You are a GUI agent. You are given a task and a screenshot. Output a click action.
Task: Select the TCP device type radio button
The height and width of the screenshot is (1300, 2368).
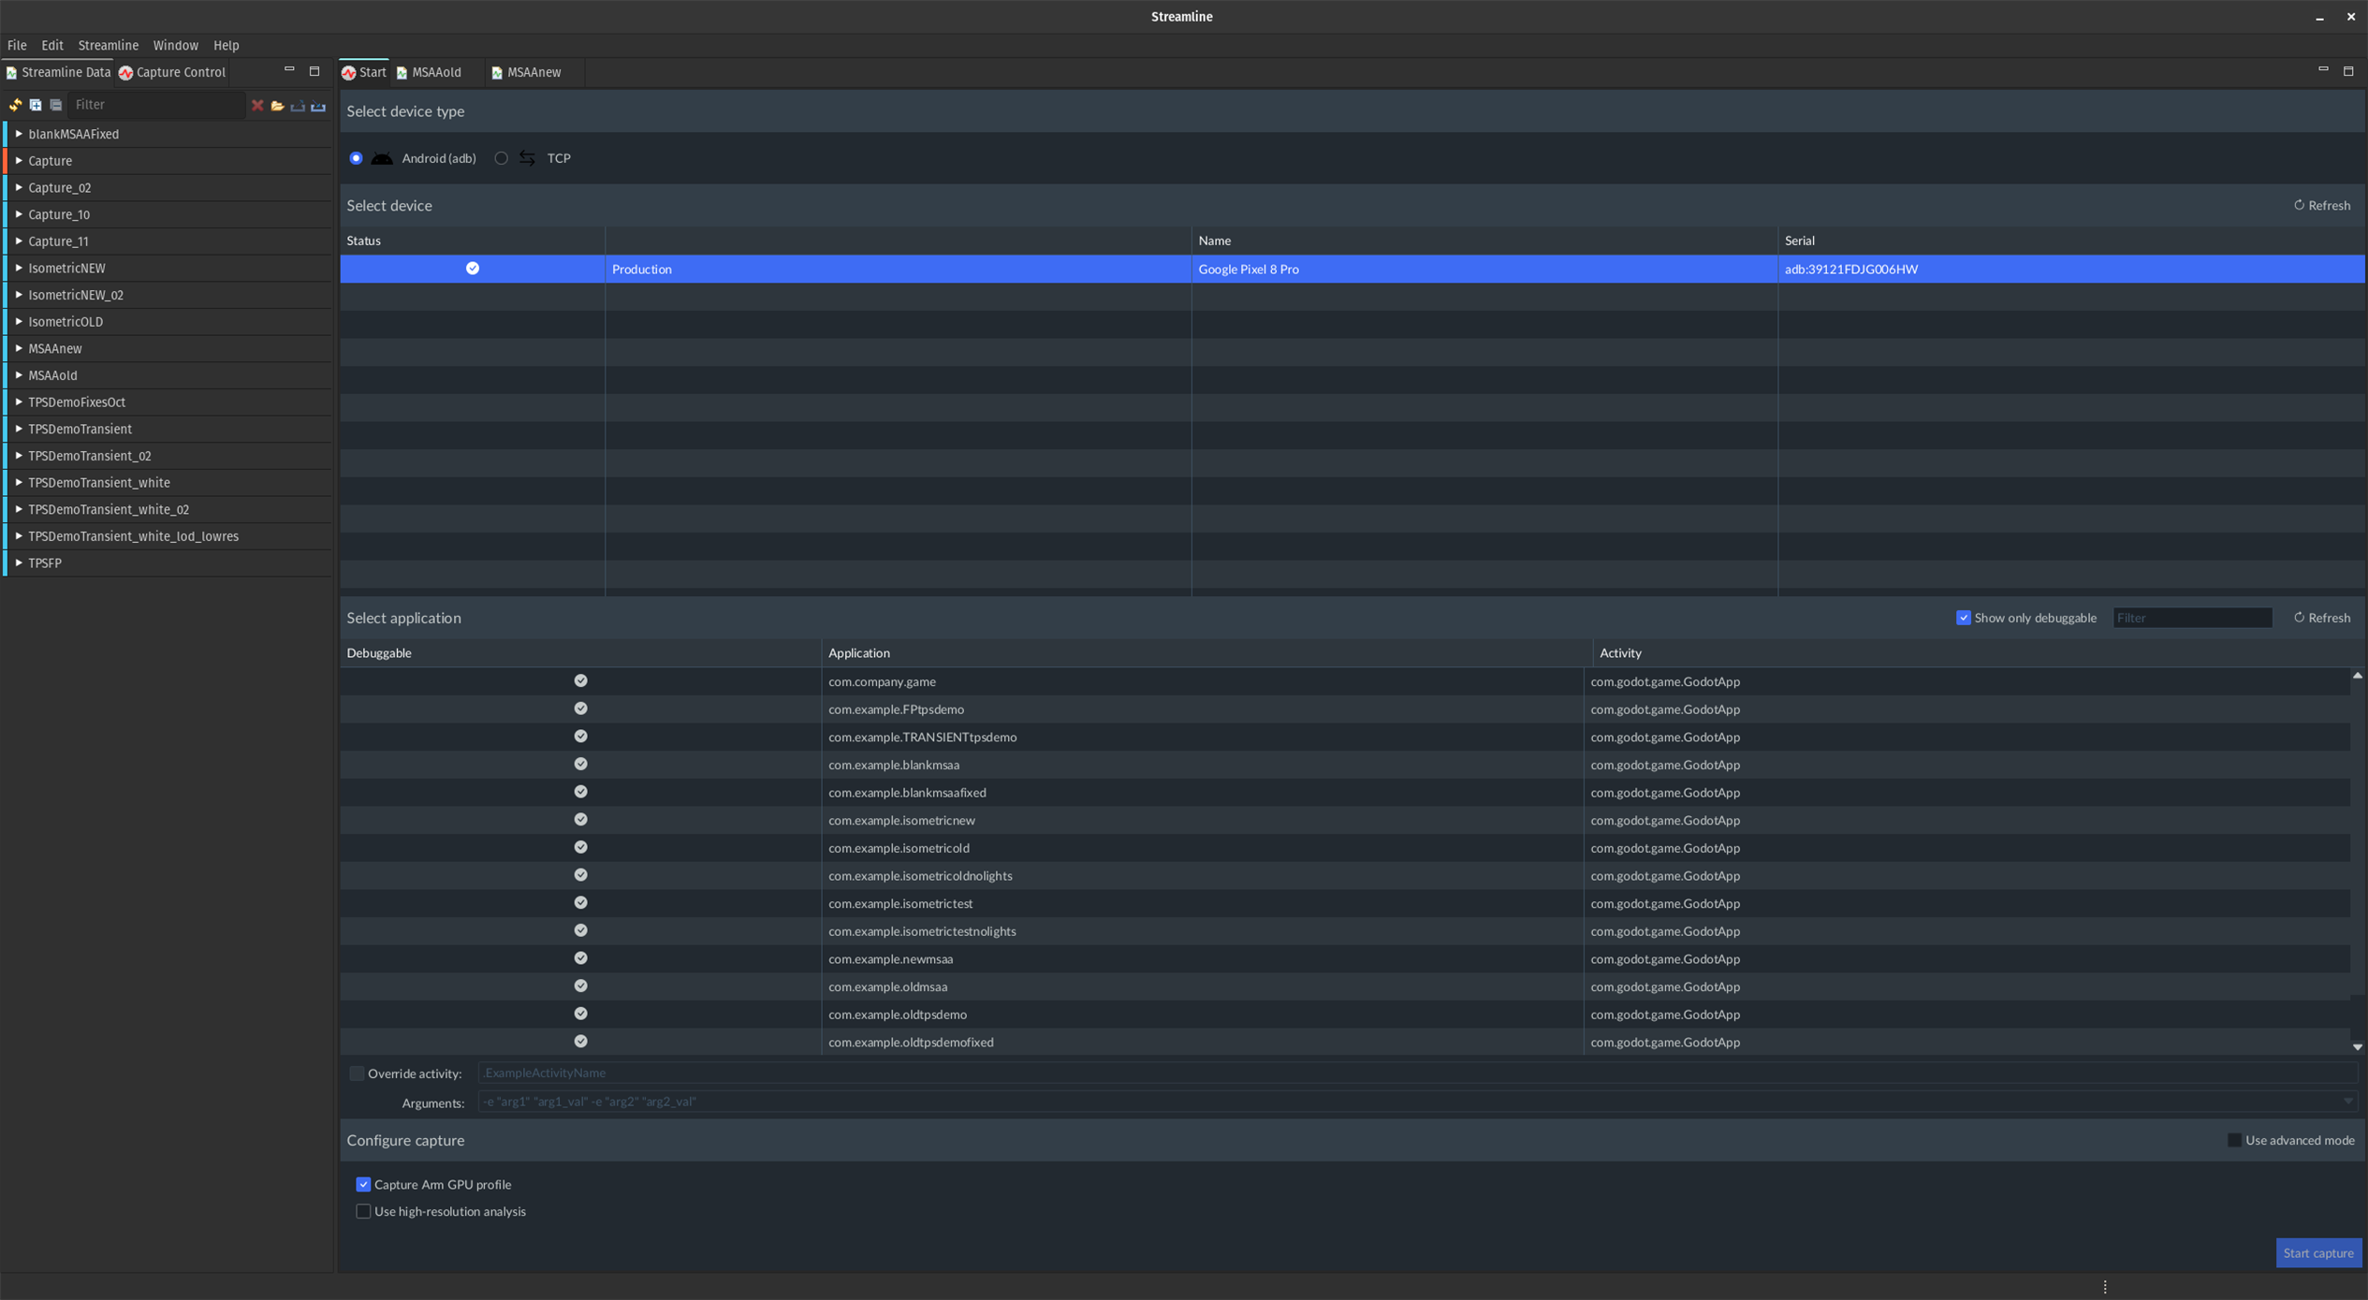click(x=502, y=158)
